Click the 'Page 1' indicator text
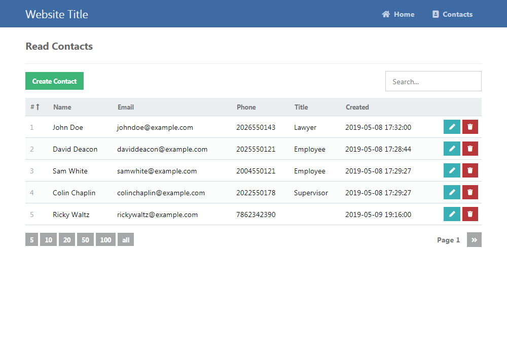Viewport: 507px width, 355px height. (448, 240)
